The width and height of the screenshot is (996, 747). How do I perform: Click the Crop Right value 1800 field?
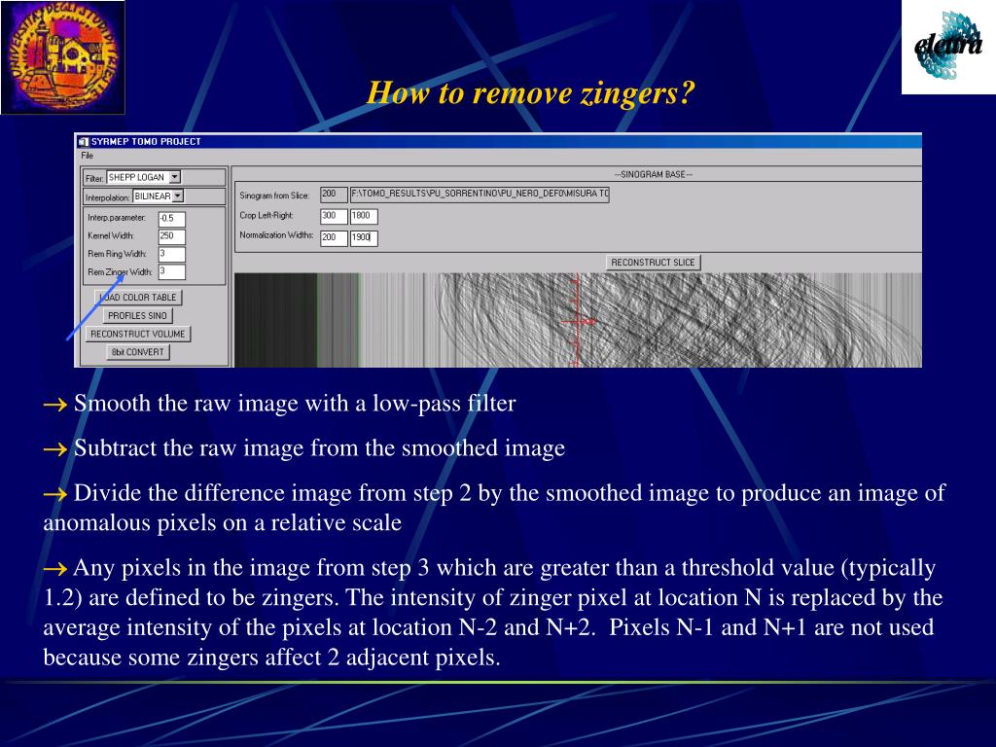coord(364,217)
